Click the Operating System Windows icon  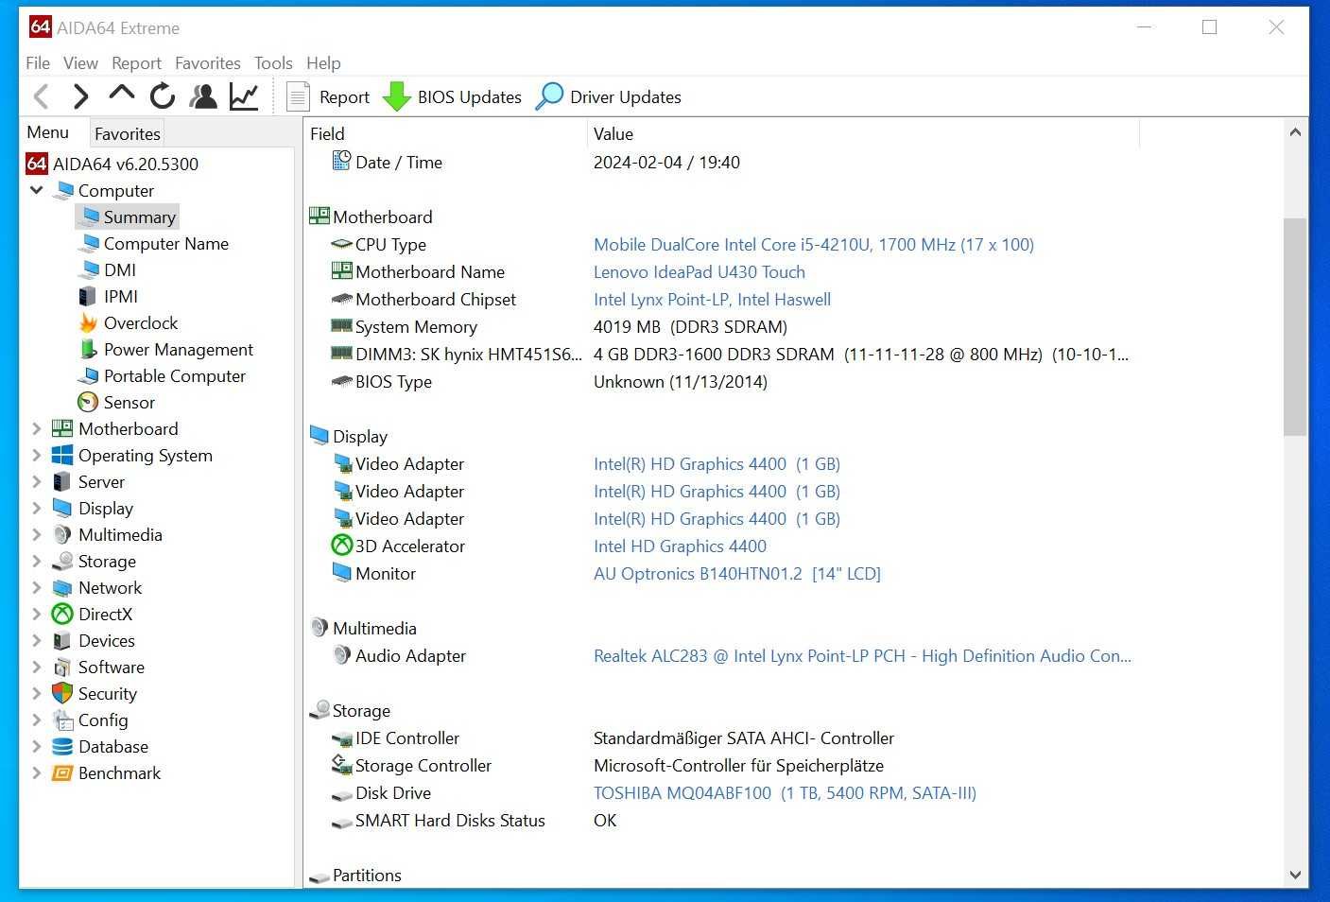(x=62, y=455)
